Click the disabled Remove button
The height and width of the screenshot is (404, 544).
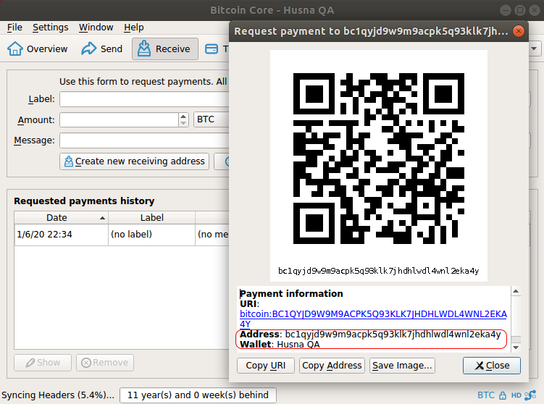pyautogui.click(x=105, y=363)
